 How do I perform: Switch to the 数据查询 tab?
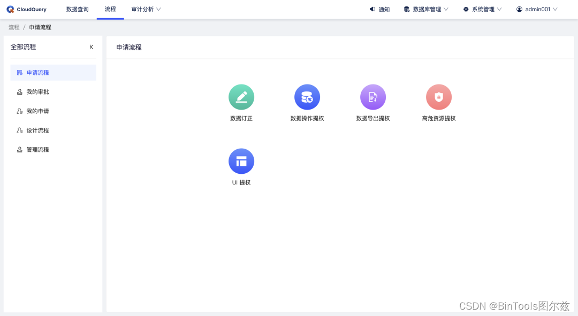click(x=77, y=9)
